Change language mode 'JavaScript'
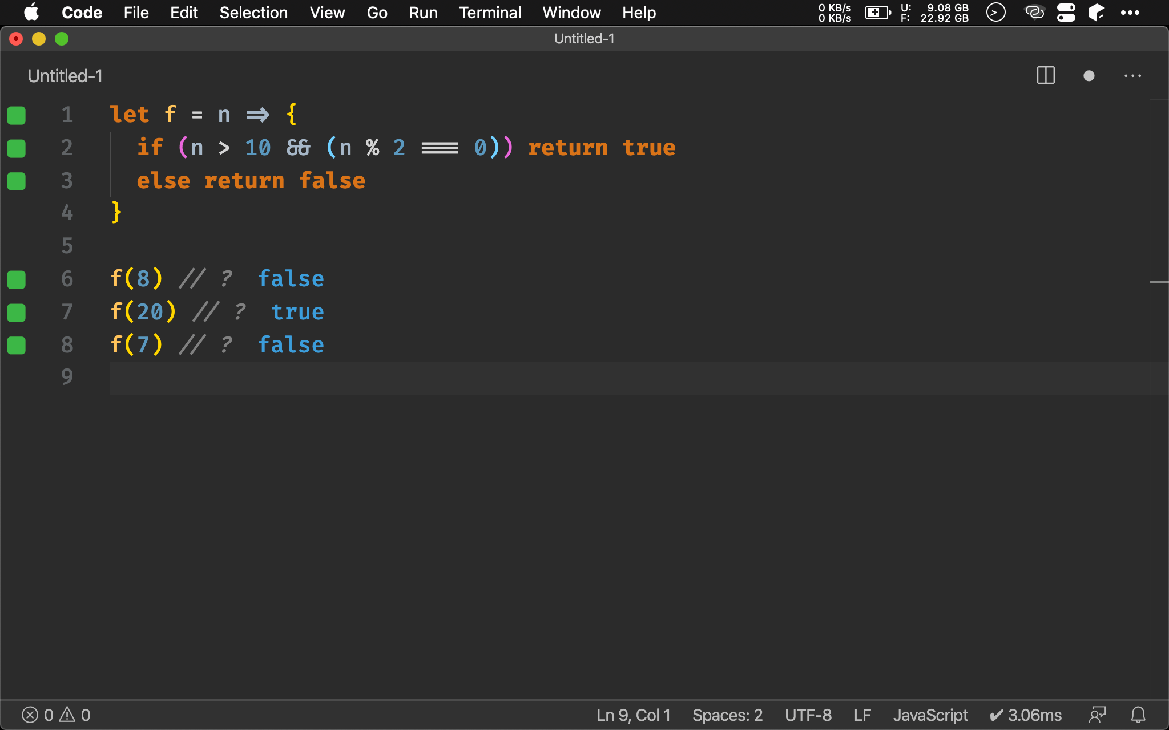The image size is (1169, 730). [x=930, y=715]
